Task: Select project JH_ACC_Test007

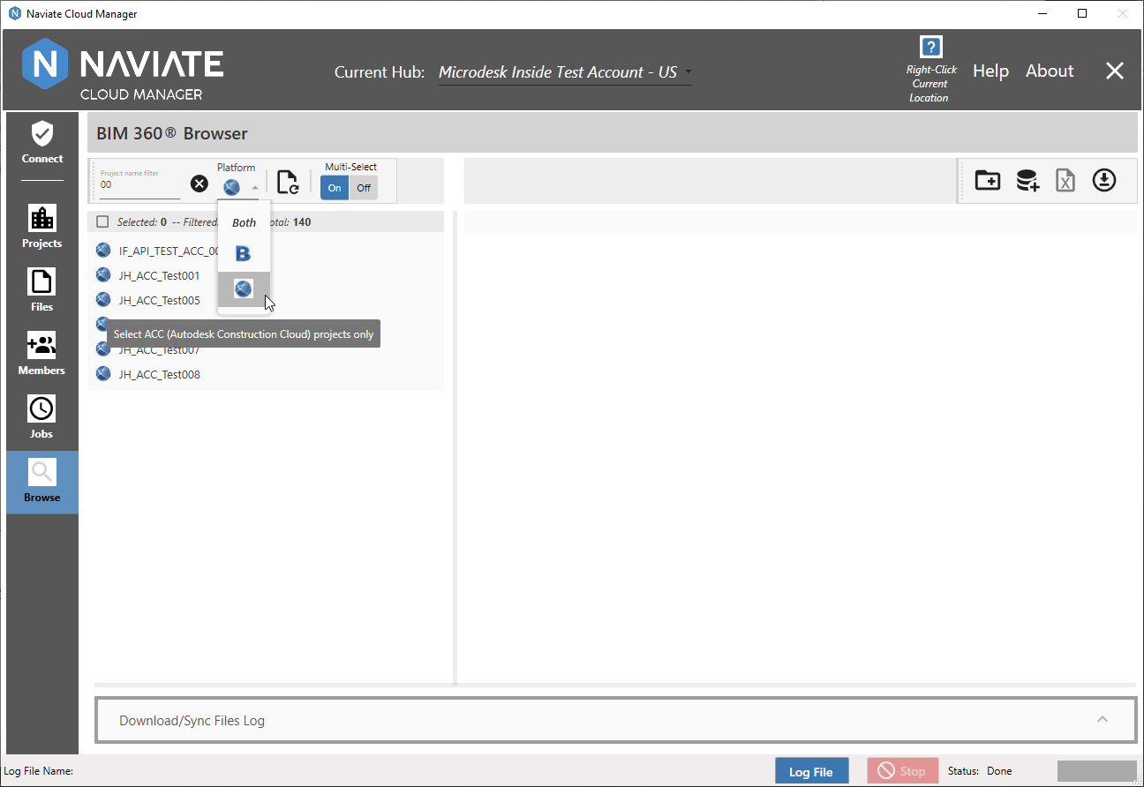Action: point(159,350)
